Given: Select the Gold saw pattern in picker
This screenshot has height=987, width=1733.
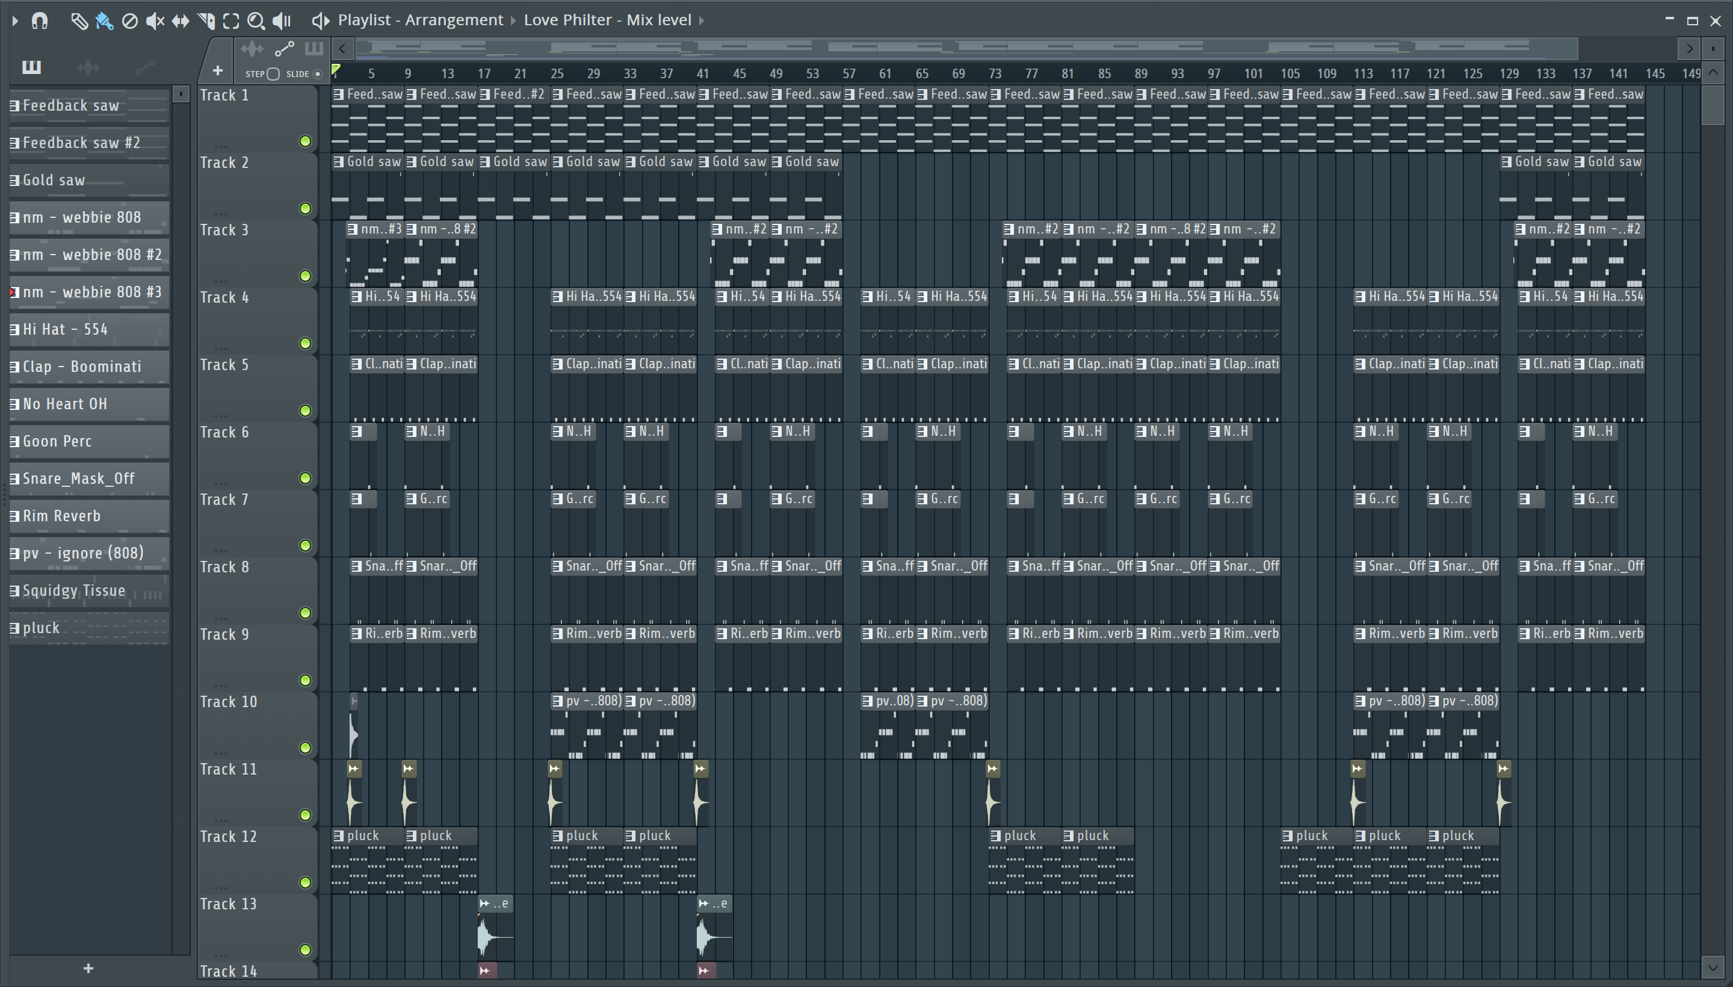Looking at the screenshot, I should pos(89,181).
